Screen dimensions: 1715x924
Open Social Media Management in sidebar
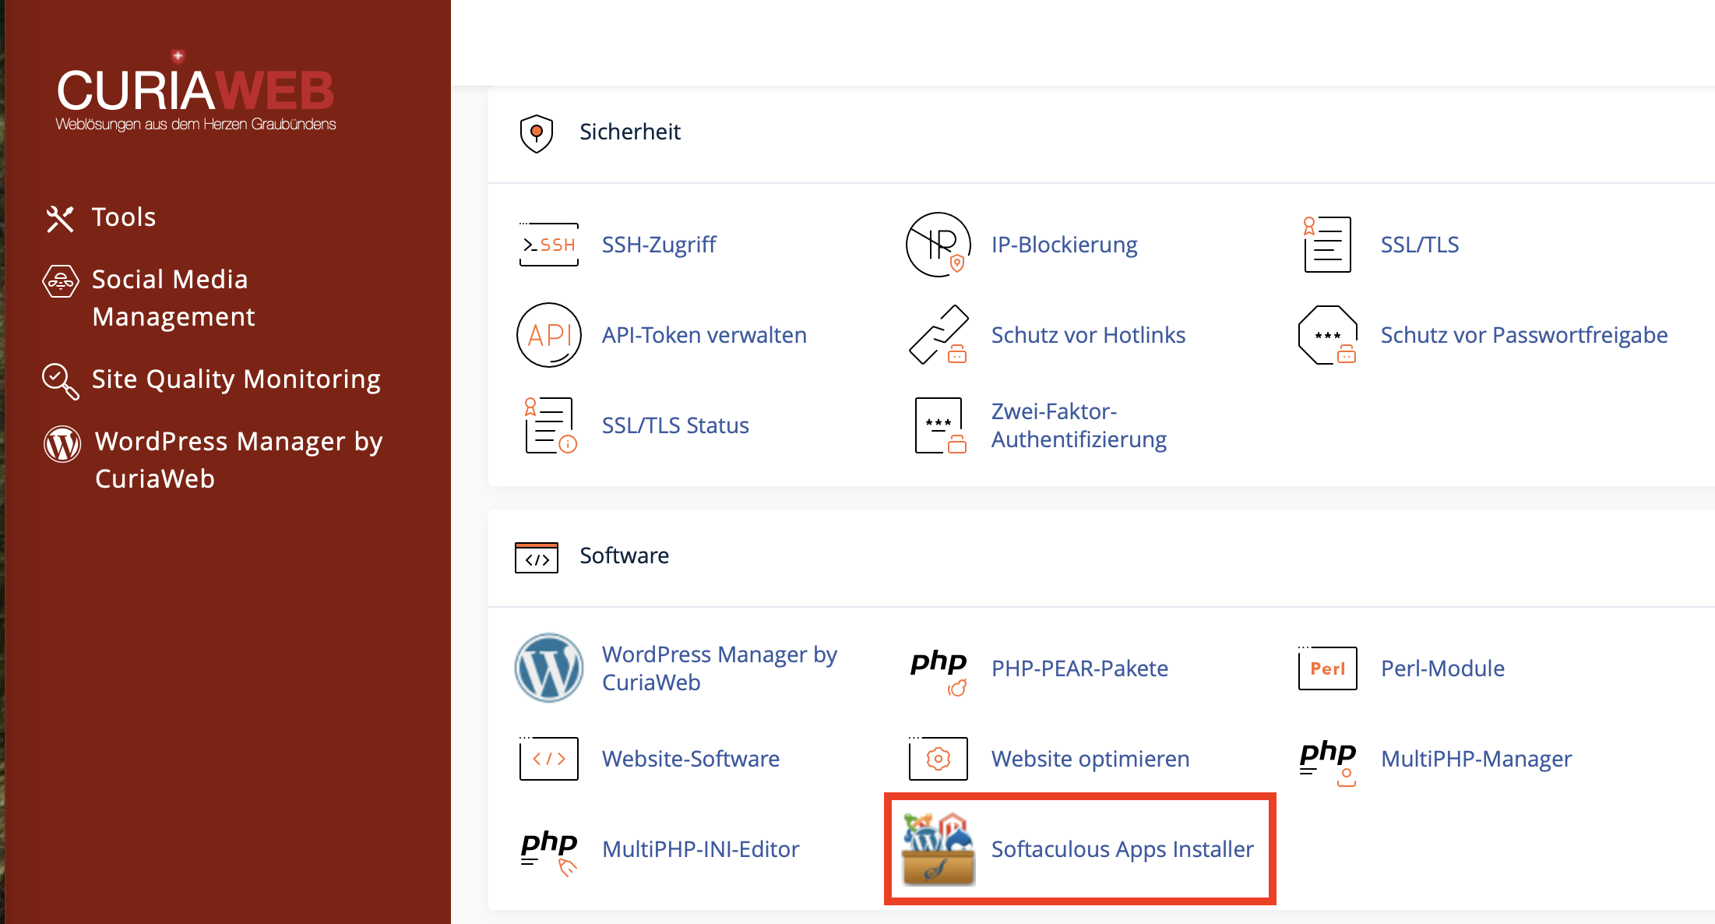(x=173, y=298)
